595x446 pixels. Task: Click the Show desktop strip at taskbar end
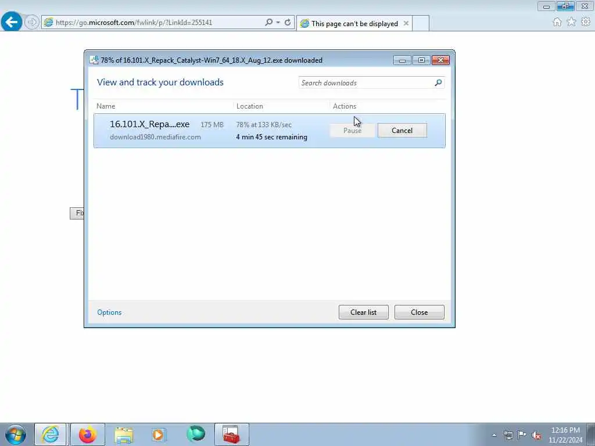[591, 434]
